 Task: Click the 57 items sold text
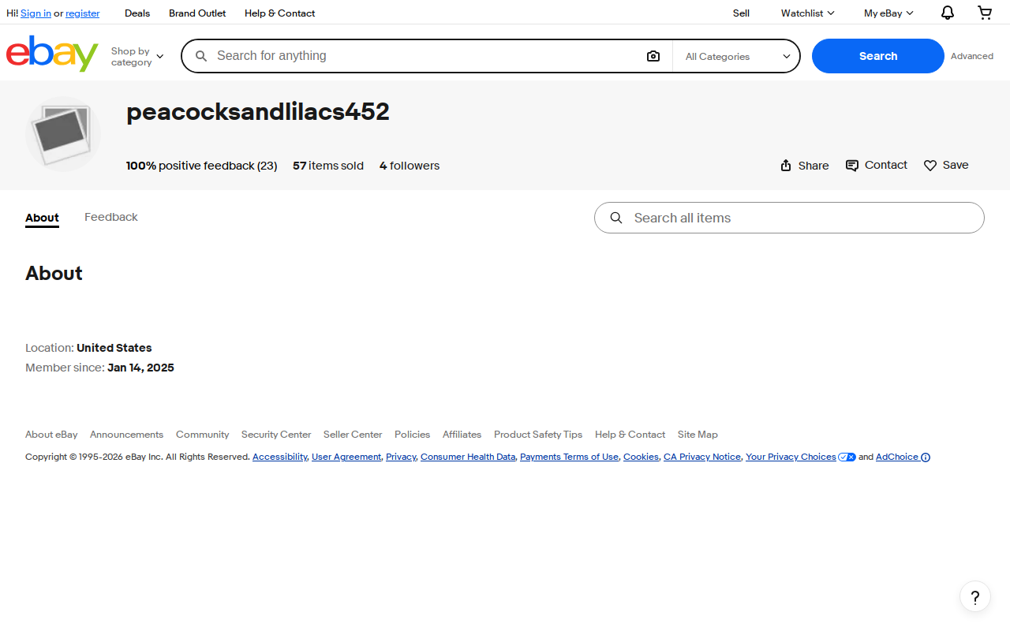[x=328, y=166]
